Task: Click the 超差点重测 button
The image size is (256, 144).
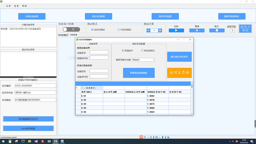Action: [245, 29]
